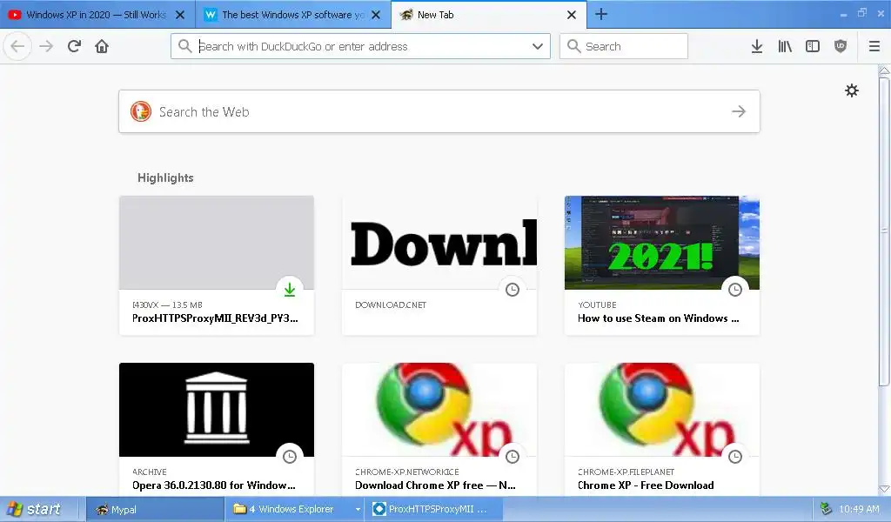
Task: Click the vertical scrollbar thumb
Action: (x=884, y=231)
